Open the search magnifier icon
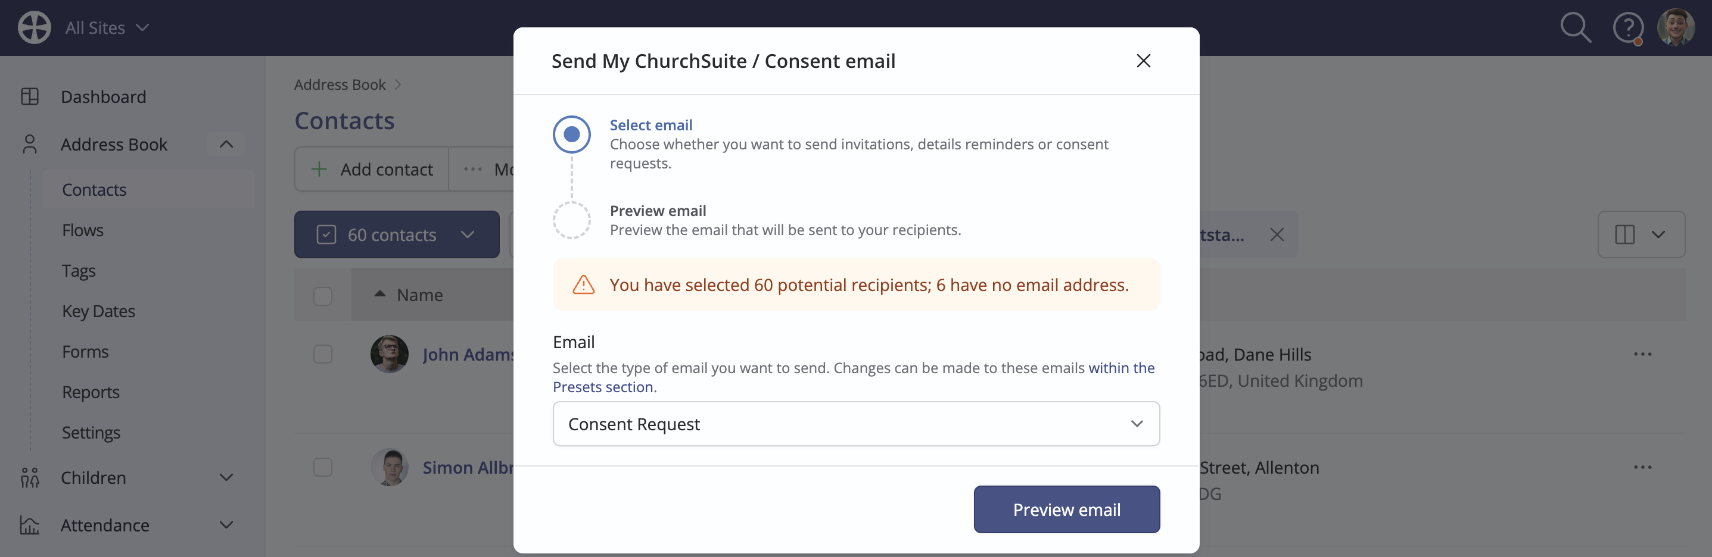1712x557 pixels. (x=1575, y=28)
